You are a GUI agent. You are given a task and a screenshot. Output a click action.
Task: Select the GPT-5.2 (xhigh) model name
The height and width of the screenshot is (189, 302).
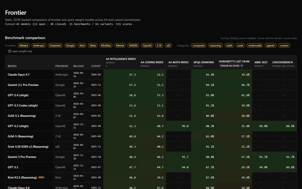click(x=18, y=126)
